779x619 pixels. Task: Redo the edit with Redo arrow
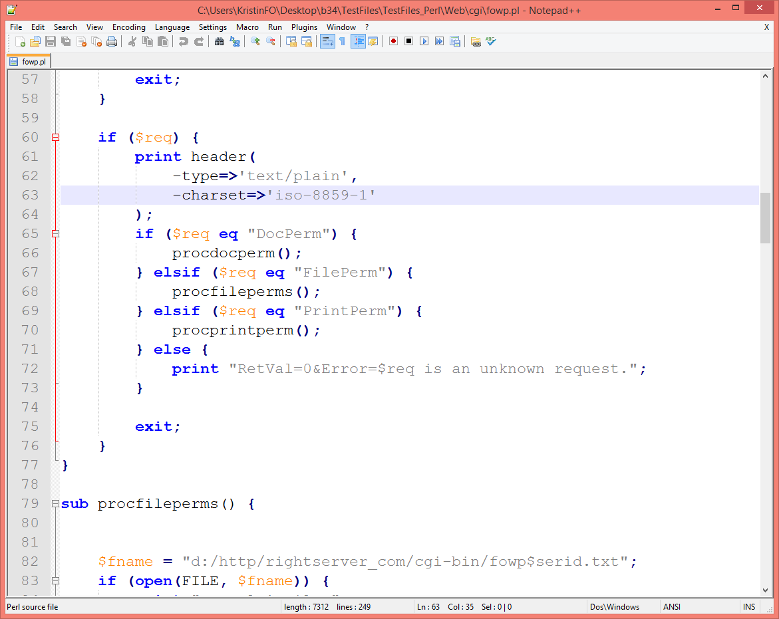[x=199, y=42]
